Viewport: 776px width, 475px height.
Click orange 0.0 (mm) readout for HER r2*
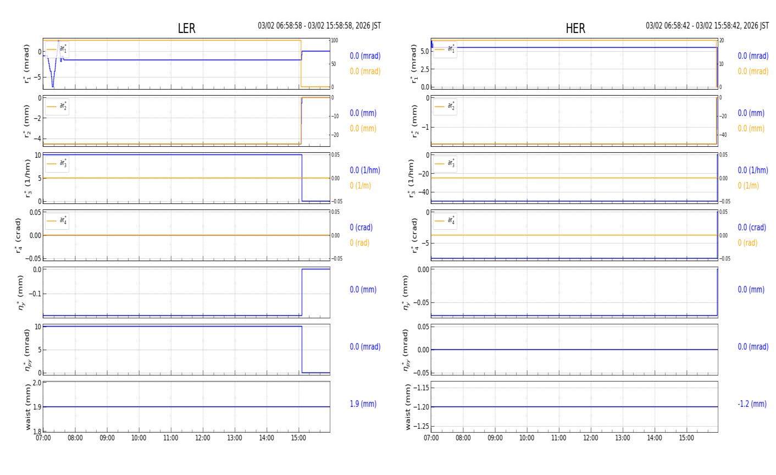751,129
